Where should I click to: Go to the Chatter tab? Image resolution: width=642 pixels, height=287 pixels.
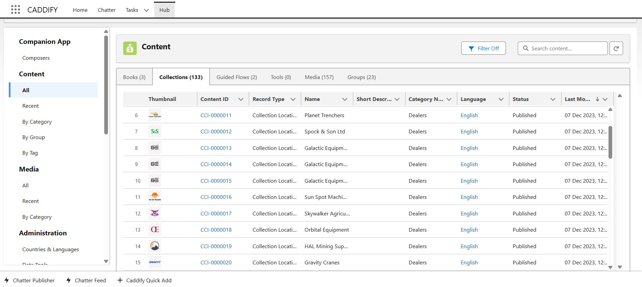(x=107, y=10)
